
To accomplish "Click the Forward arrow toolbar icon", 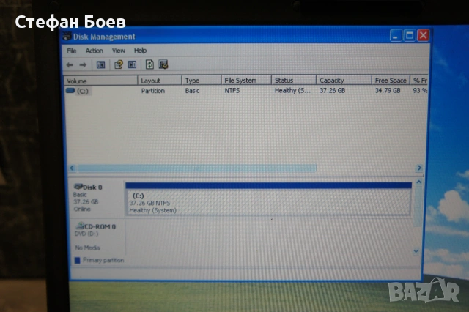I will tap(83, 65).
